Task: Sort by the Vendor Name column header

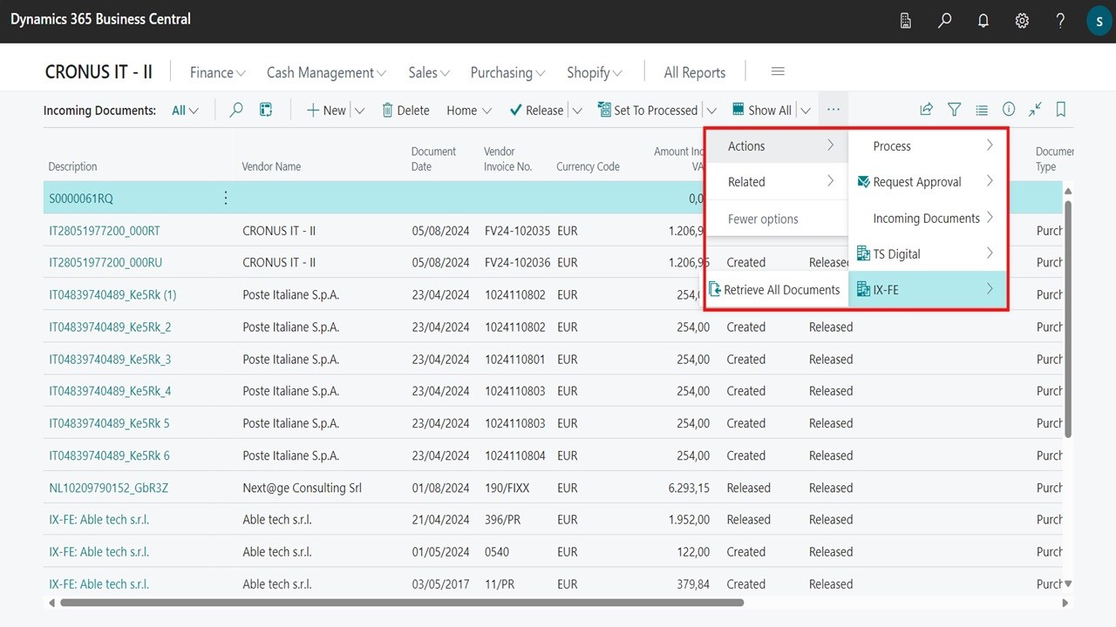Action: point(271,166)
